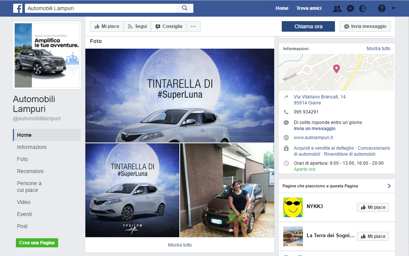The width and height of the screenshot is (409, 256).
Task: Click Invia un messaggio link
Action: coord(315,129)
